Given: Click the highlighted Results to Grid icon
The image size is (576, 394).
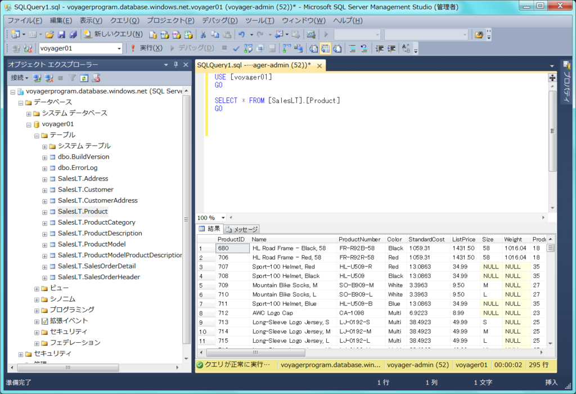Looking at the screenshot, I should click(325, 48).
